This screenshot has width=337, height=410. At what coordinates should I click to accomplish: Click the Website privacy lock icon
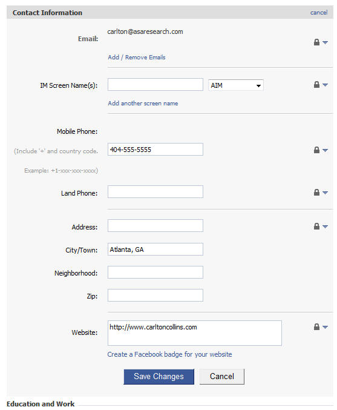click(x=316, y=326)
